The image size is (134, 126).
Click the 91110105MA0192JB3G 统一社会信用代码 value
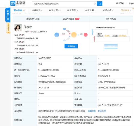coord(49,70)
